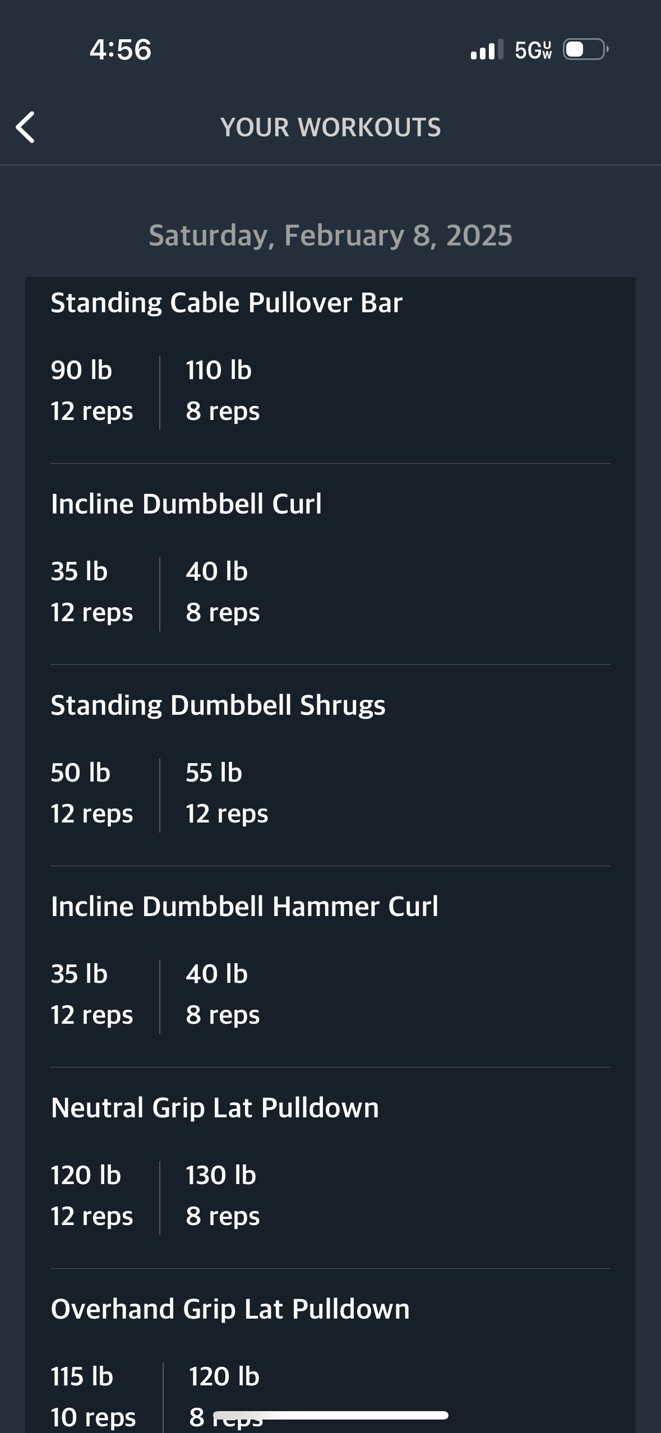Tap the Saturday, February 8, 2025 date
661x1433 pixels.
click(331, 235)
